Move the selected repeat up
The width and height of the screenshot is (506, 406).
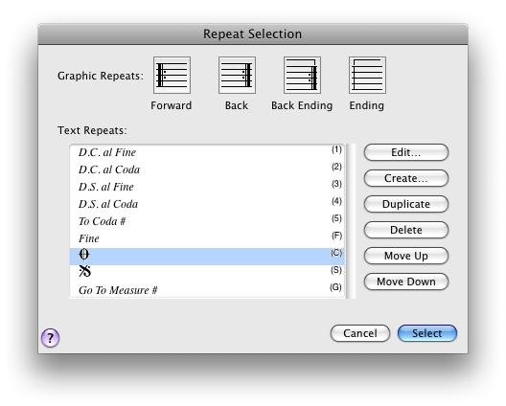[x=406, y=256]
